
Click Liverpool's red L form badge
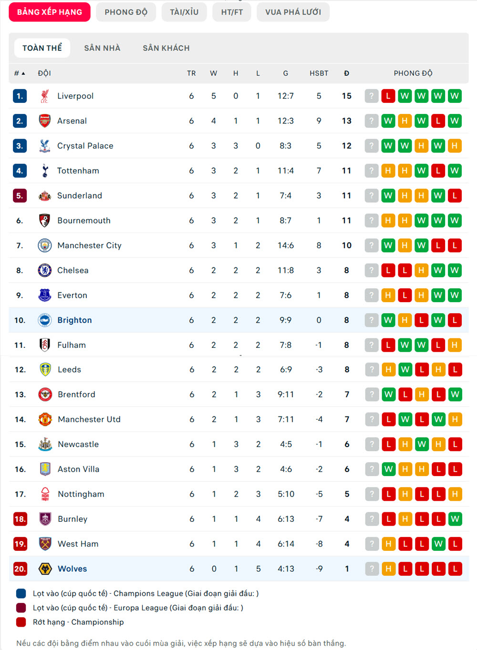pyautogui.click(x=388, y=96)
